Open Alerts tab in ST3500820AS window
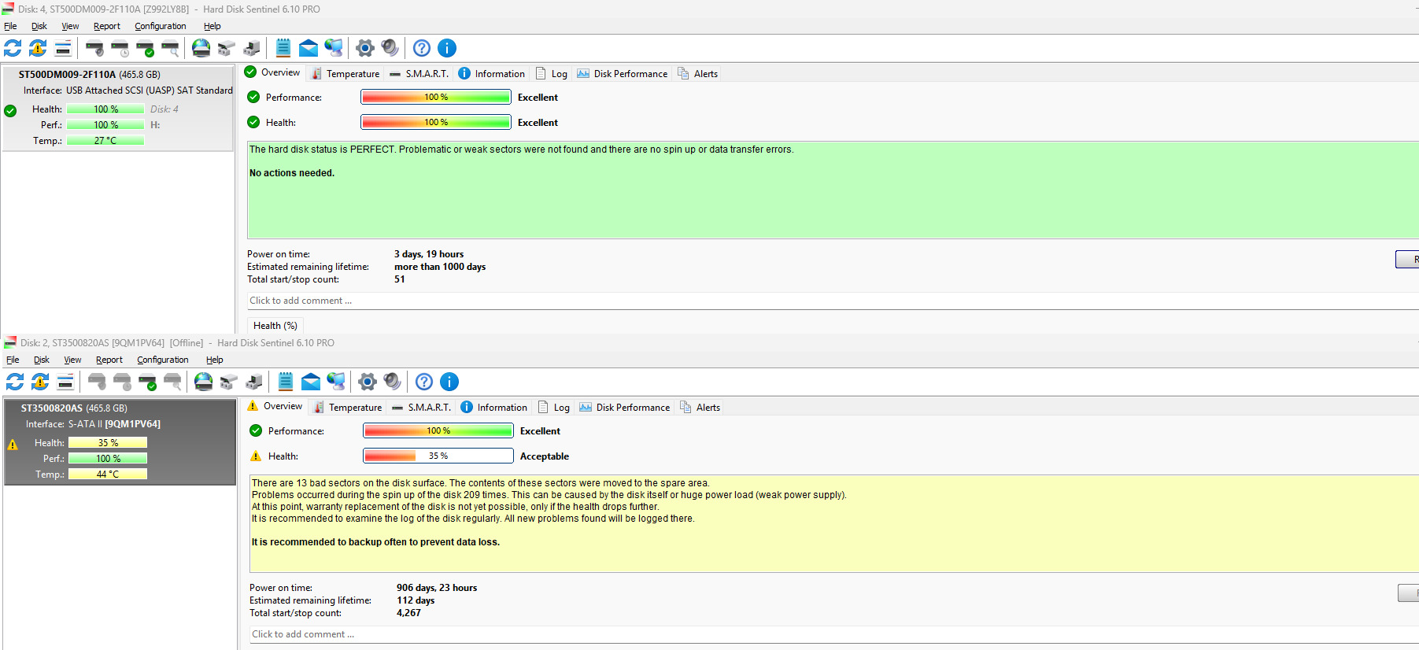This screenshot has width=1419, height=650. point(700,407)
